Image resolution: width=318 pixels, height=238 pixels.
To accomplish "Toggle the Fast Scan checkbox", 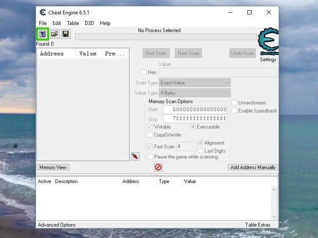I will [x=150, y=146].
